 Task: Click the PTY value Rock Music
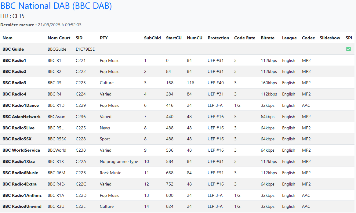(110, 173)
